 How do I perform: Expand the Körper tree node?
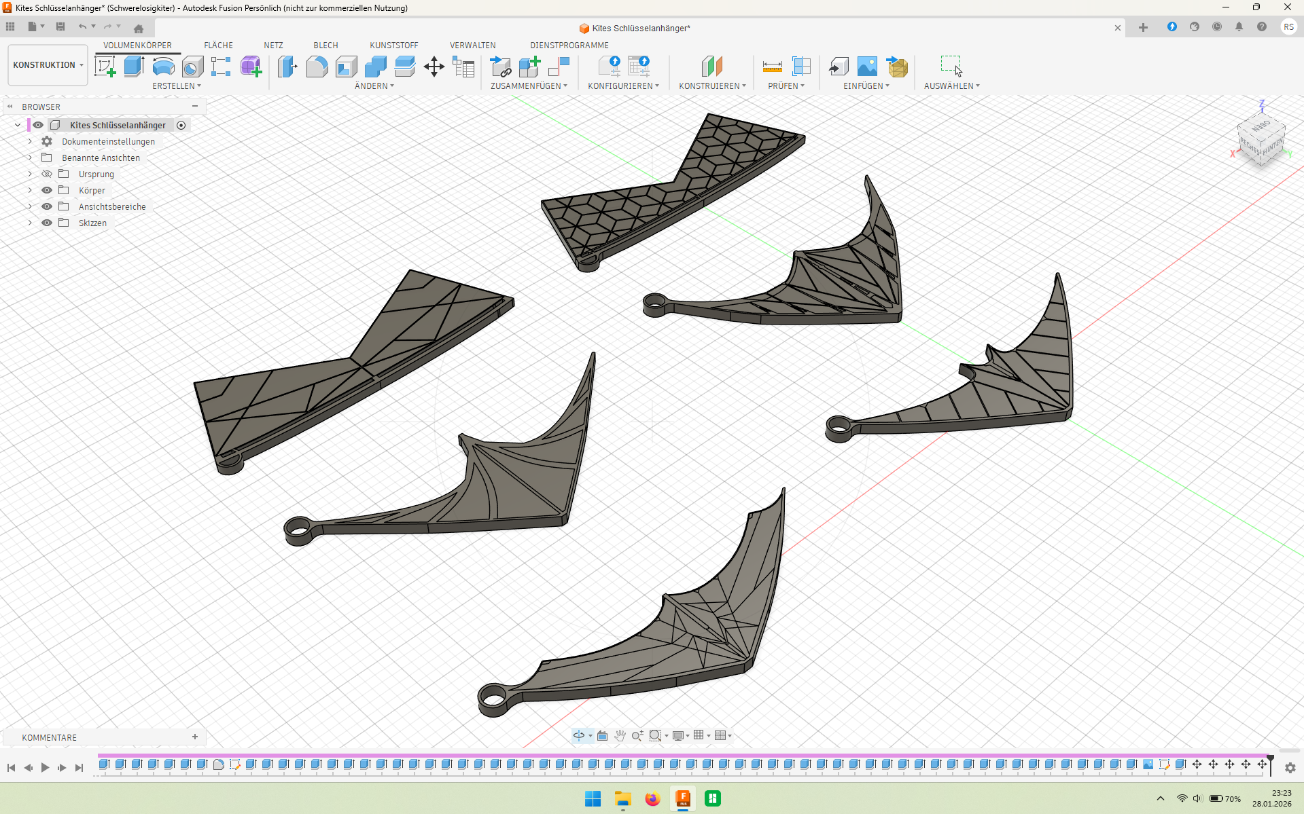click(x=30, y=191)
